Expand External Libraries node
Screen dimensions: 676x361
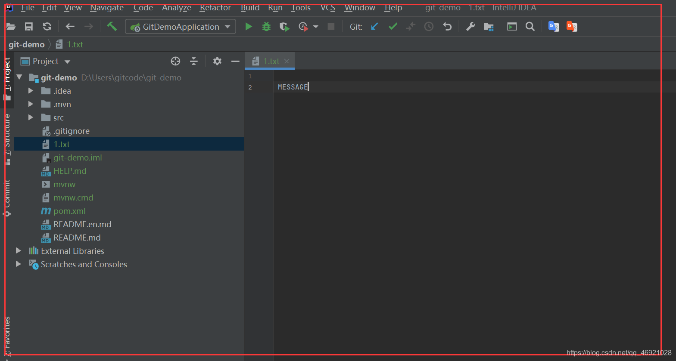click(19, 251)
